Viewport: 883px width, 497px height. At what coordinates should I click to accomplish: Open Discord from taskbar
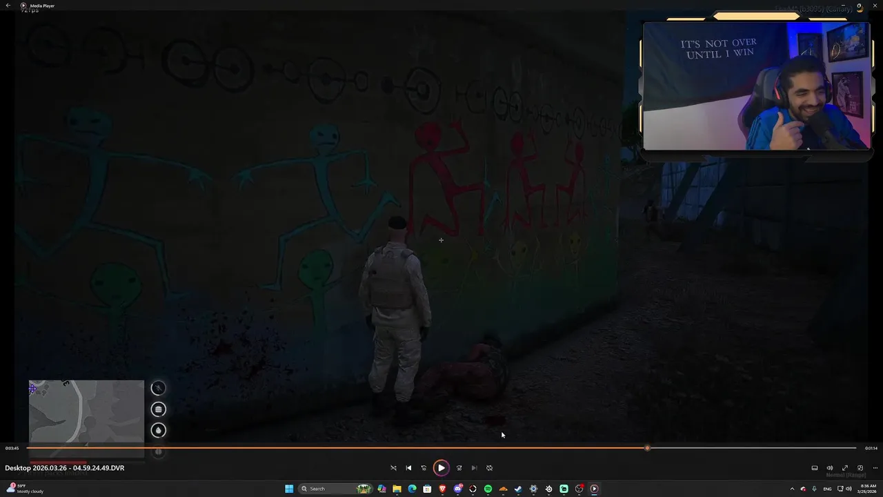[458, 489]
